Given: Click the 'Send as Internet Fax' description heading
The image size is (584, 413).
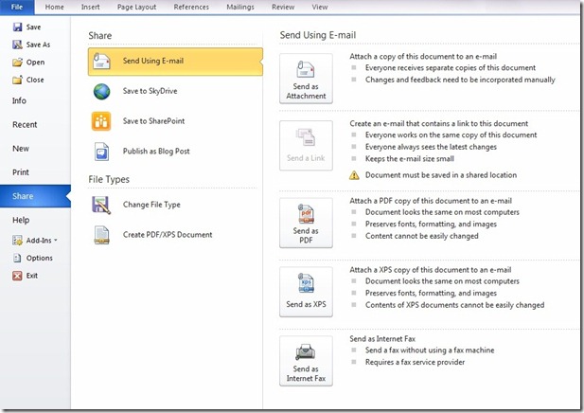Looking at the screenshot, I should coord(382,339).
